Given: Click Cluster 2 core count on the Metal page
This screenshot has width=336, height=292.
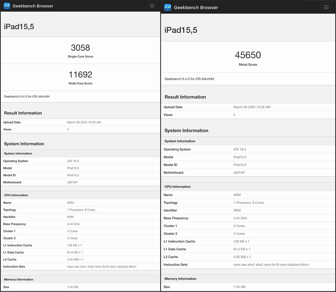Looking at the screenshot, I should [x=239, y=234].
